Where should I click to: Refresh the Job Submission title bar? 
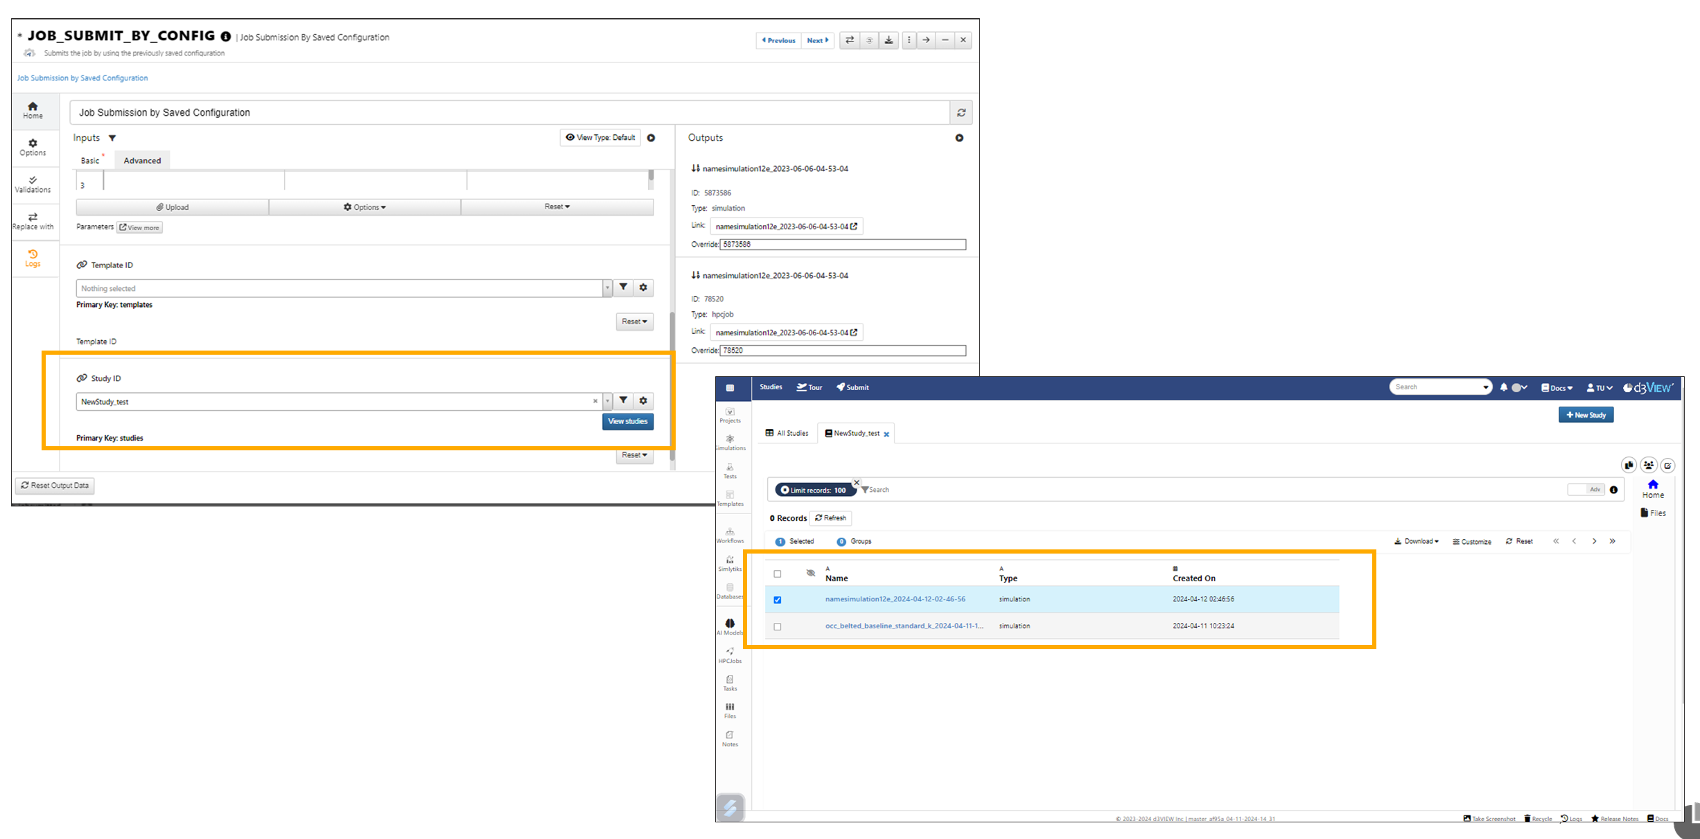click(961, 112)
